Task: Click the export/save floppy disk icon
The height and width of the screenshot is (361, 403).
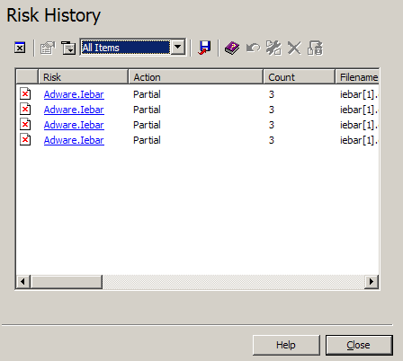Action: click(x=204, y=48)
